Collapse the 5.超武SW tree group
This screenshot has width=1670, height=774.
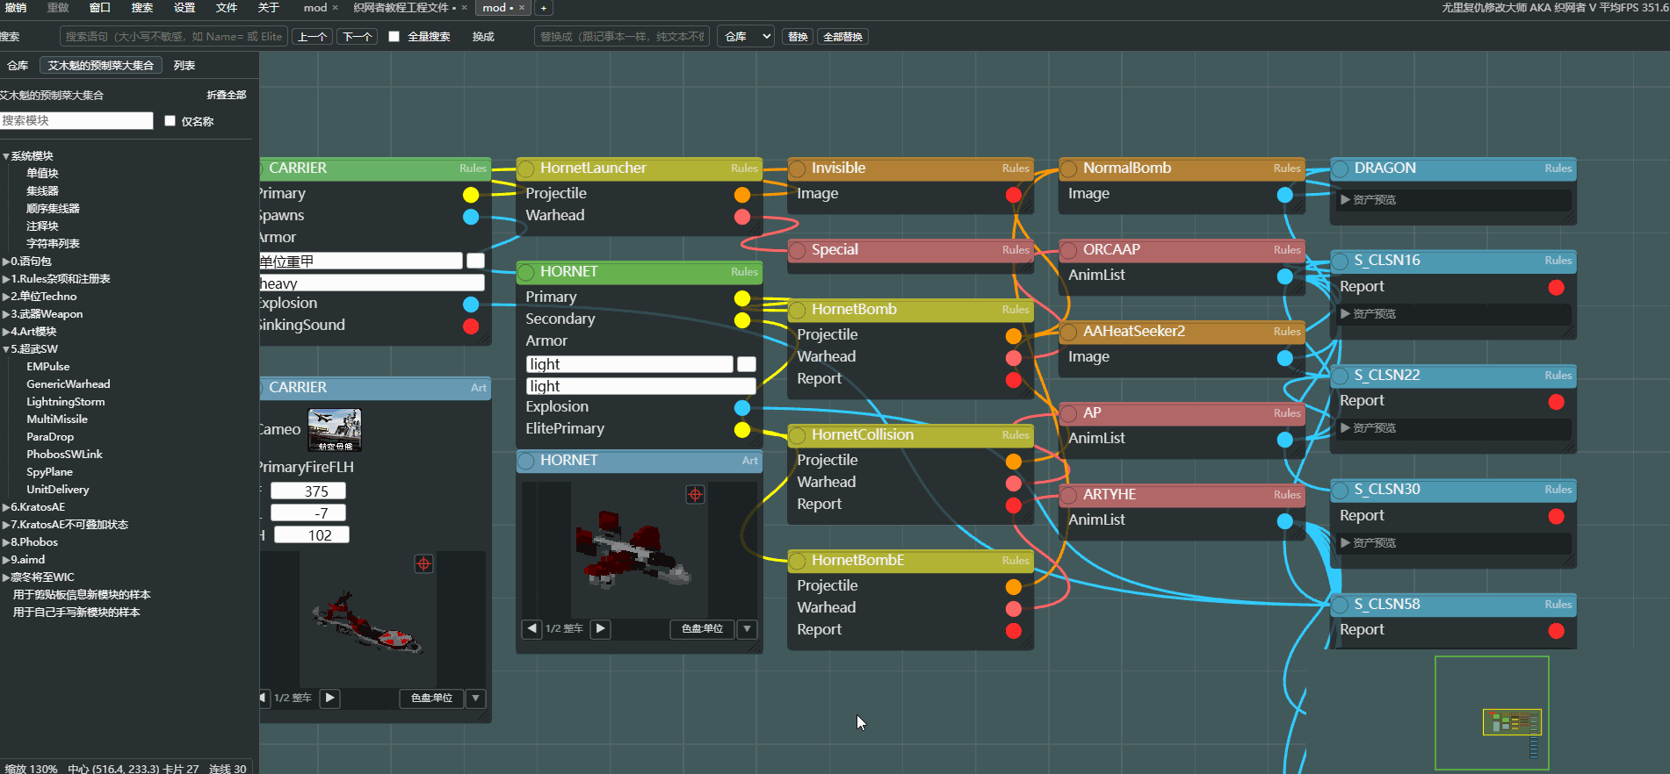pos(31,349)
